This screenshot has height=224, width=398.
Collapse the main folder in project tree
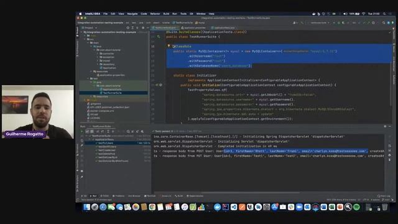click(x=88, y=43)
